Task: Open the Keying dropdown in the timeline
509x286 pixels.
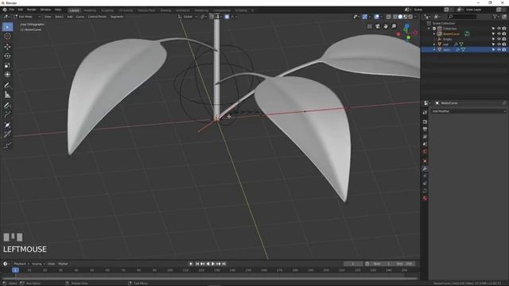Action: pos(38,264)
